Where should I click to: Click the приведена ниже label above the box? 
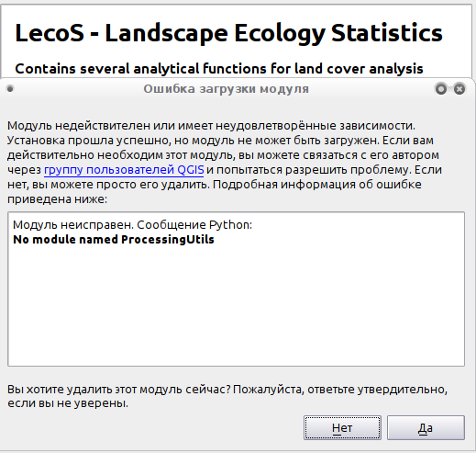(57, 199)
